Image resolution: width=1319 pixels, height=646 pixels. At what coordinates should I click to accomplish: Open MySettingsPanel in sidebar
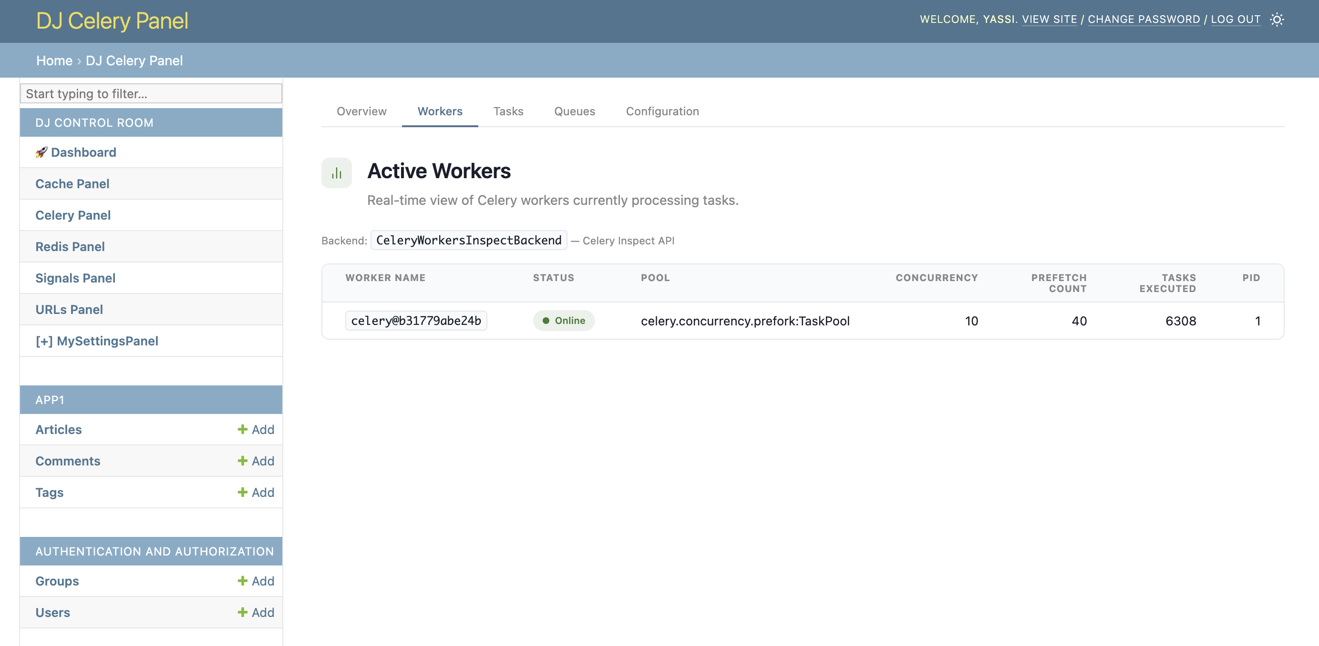(x=97, y=341)
